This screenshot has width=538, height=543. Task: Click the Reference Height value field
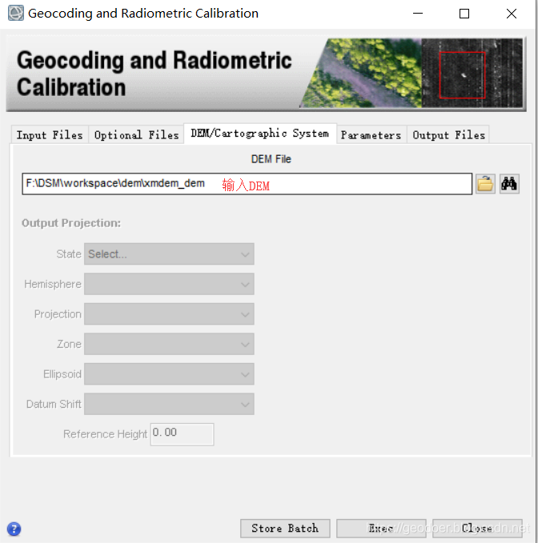182,434
